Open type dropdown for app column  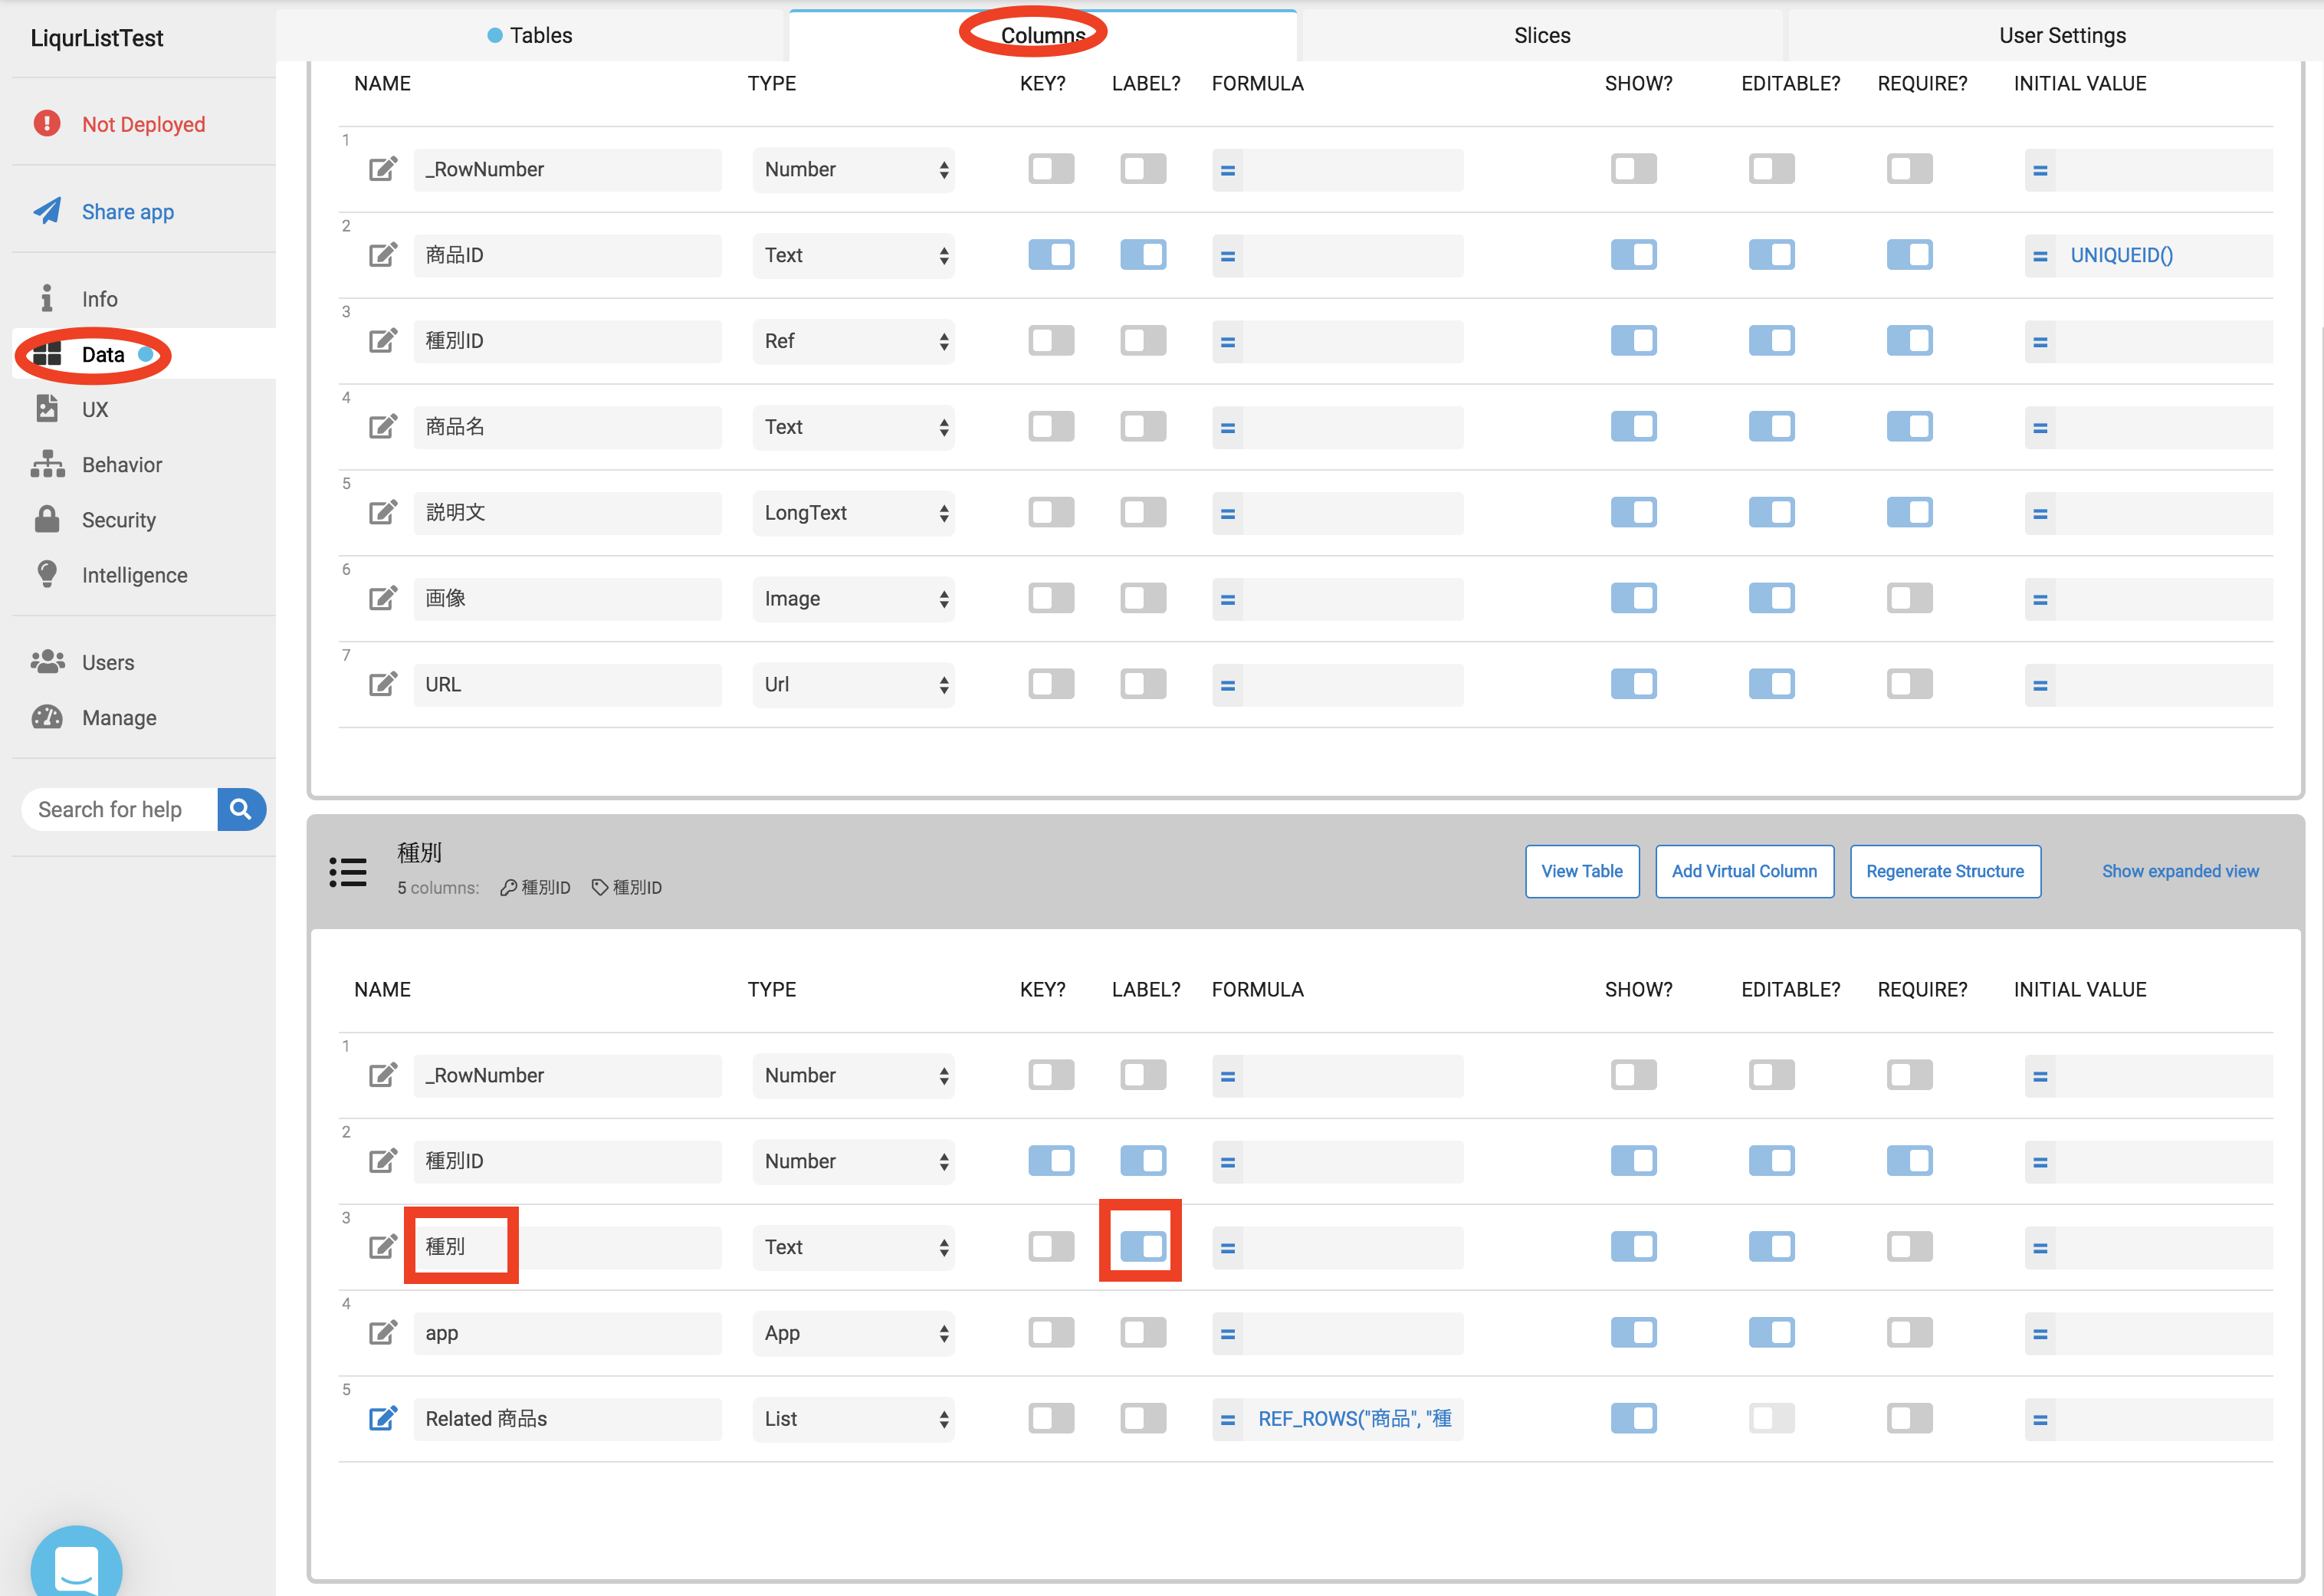(853, 1333)
